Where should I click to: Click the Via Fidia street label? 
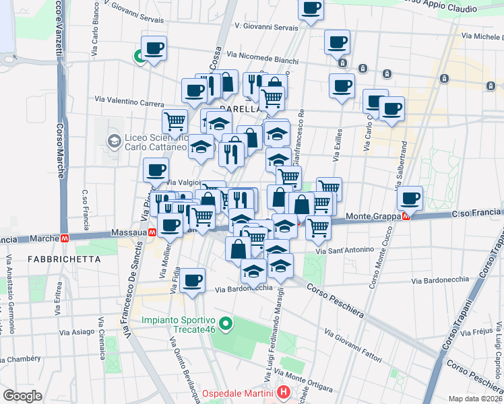tap(175, 280)
